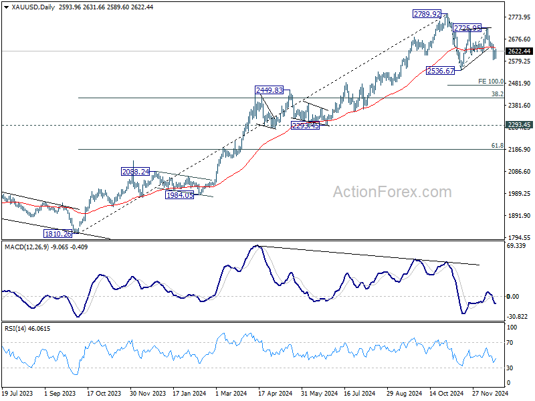Click the 1 Sep 2023 date label
The width and height of the screenshot is (535, 401).
pyautogui.click(x=60, y=394)
